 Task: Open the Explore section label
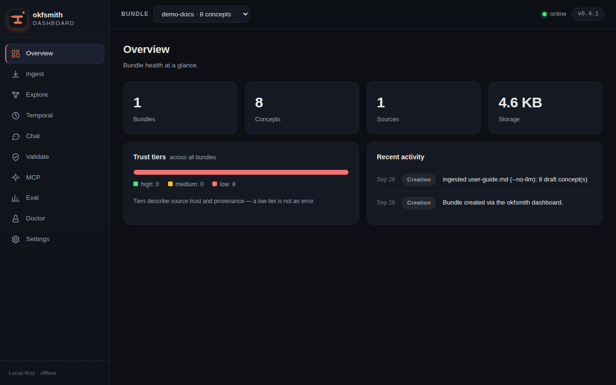pos(37,95)
